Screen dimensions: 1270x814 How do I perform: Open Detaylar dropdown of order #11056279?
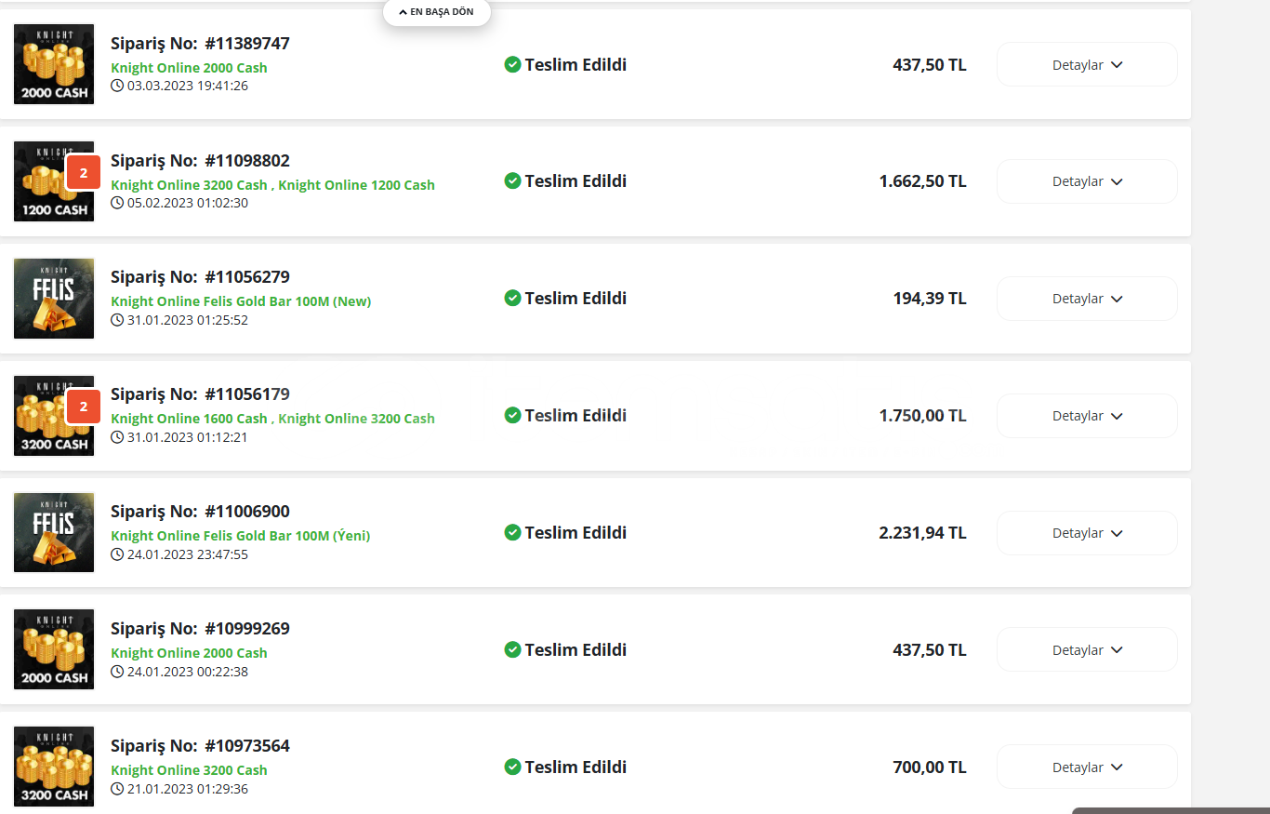coord(1087,299)
